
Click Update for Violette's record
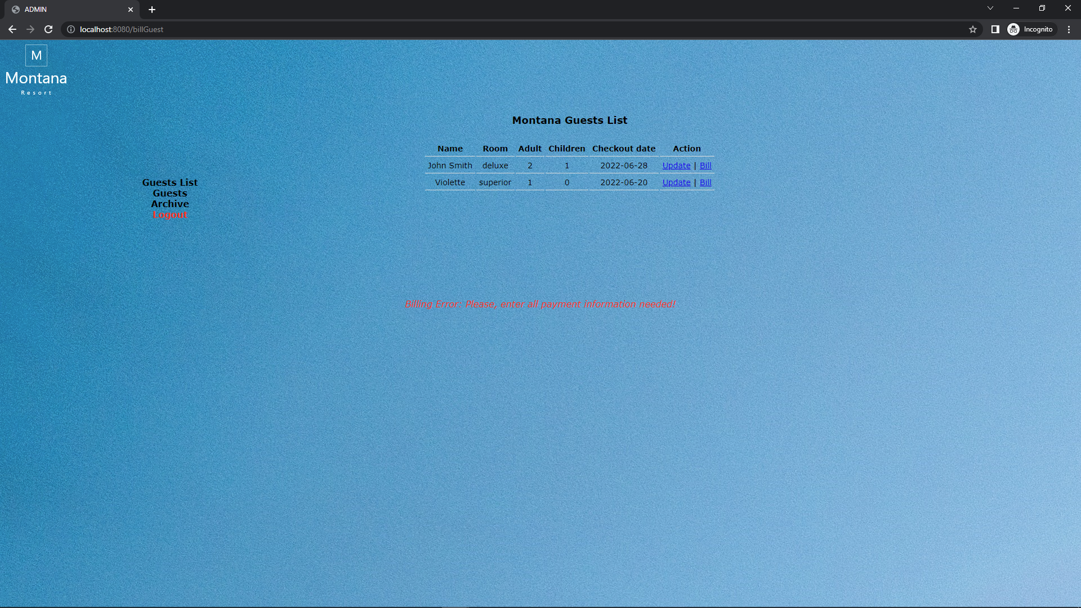tap(676, 182)
